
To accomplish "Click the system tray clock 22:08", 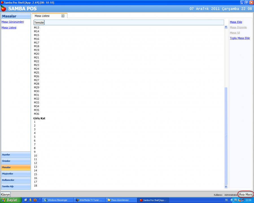I will pos(248,200).
